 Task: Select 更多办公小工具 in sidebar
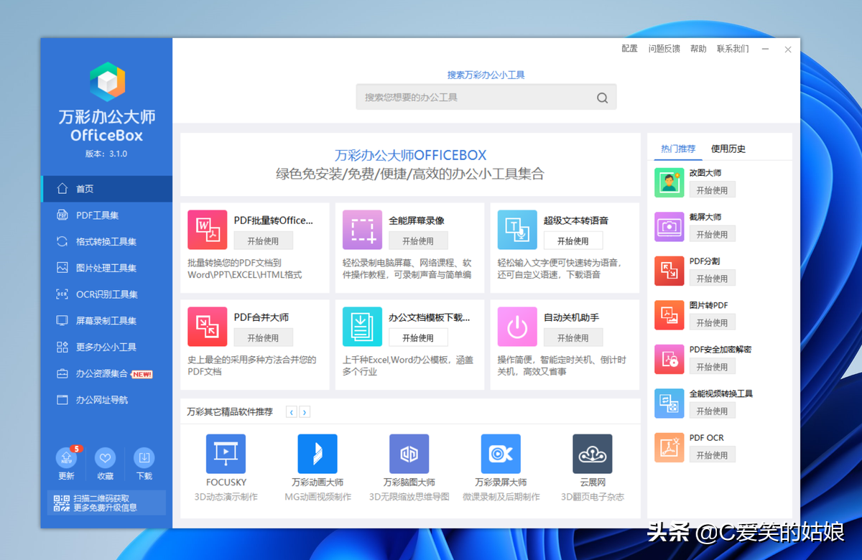pos(106,347)
